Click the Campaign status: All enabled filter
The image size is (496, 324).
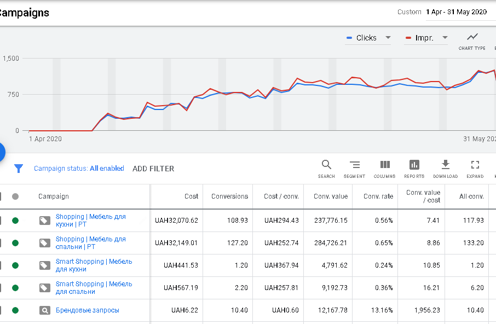click(x=79, y=169)
